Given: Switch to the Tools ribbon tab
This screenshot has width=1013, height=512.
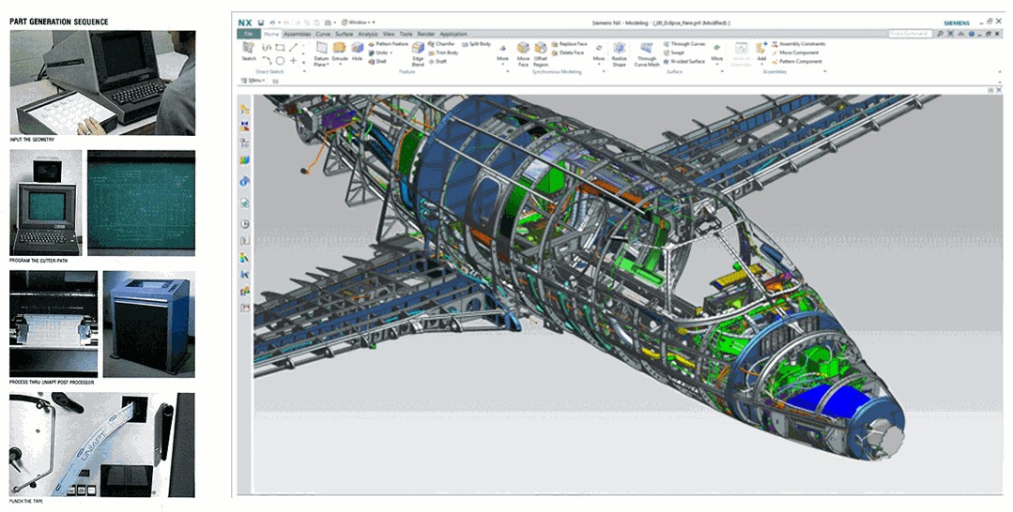Looking at the screenshot, I should click(x=407, y=34).
